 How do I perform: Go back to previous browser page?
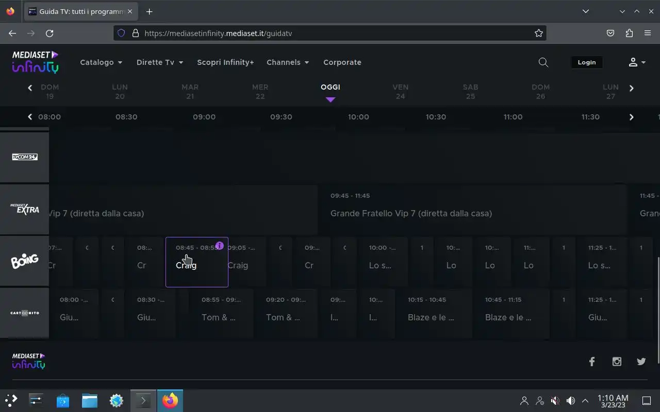(12, 33)
